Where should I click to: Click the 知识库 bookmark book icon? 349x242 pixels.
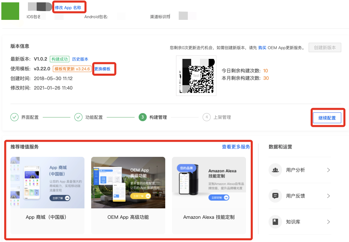275,221
